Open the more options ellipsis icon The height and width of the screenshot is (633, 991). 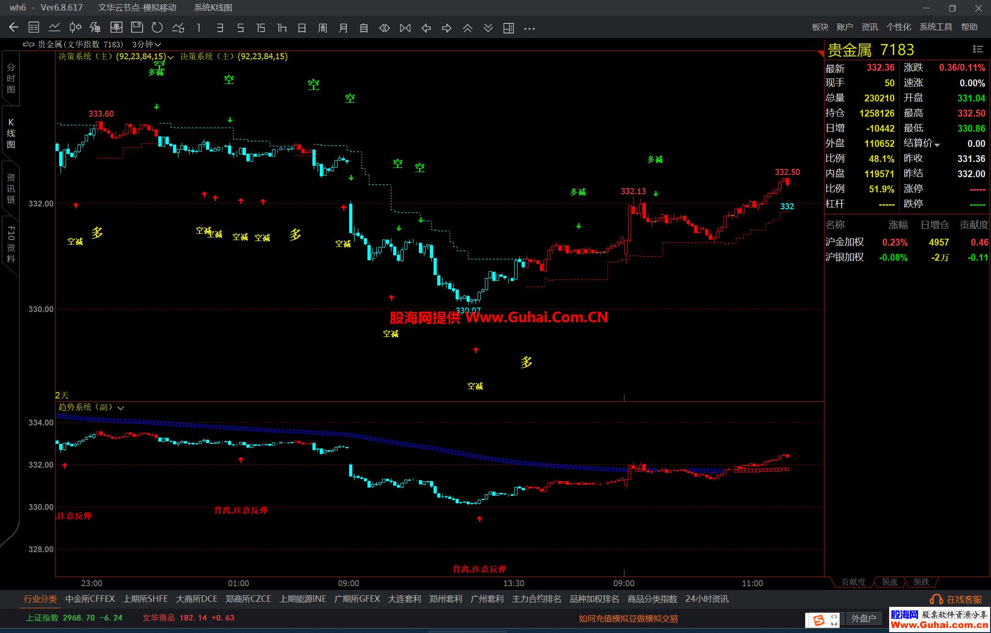tap(529, 28)
